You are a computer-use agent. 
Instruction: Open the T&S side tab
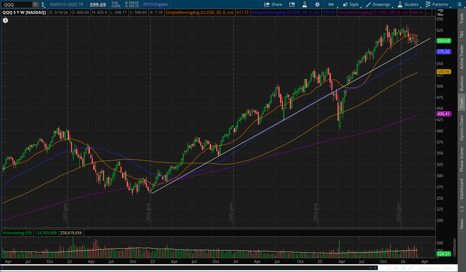point(461,33)
